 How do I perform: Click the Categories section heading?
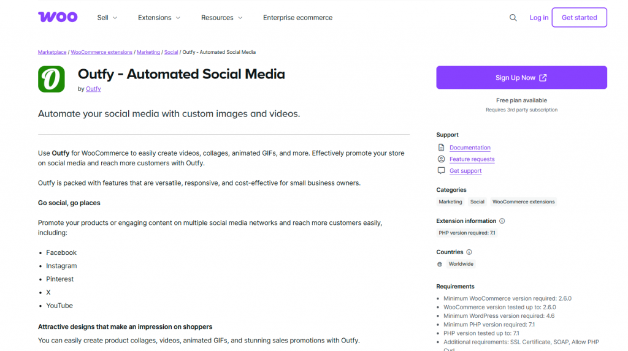pos(451,190)
